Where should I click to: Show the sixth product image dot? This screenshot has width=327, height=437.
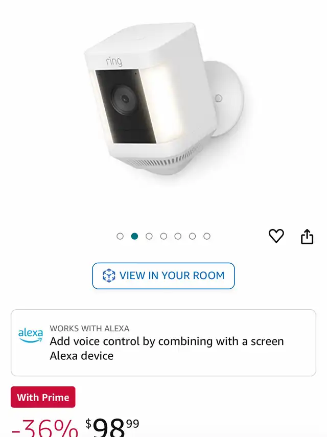tap(192, 236)
